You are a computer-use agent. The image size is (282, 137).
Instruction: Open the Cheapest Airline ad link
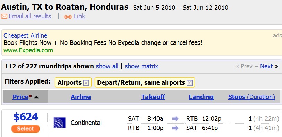click(25, 36)
